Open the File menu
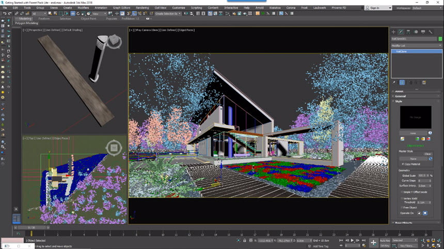Screen dimensions: 444x249 5,8
